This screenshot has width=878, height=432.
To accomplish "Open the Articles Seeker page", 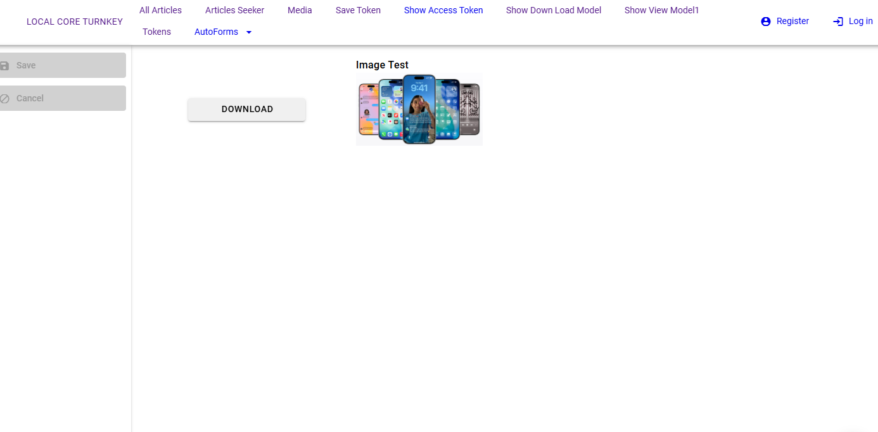I will click(234, 10).
